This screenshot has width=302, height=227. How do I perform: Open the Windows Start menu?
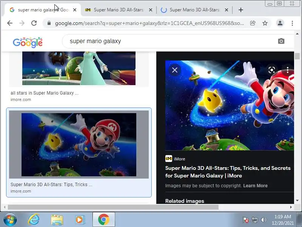click(x=10, y=220)
